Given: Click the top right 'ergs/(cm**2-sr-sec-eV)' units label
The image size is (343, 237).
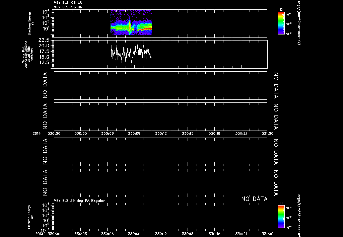Looking at the screenshot, I should coord(299,23).
